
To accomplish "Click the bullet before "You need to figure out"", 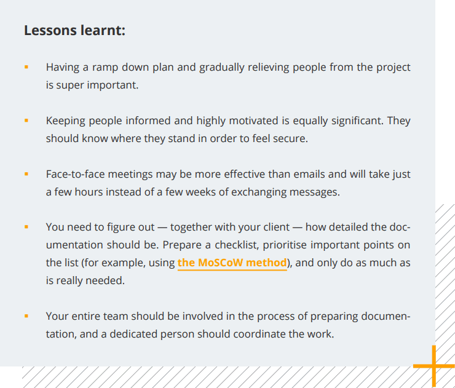I will point(26,228).
